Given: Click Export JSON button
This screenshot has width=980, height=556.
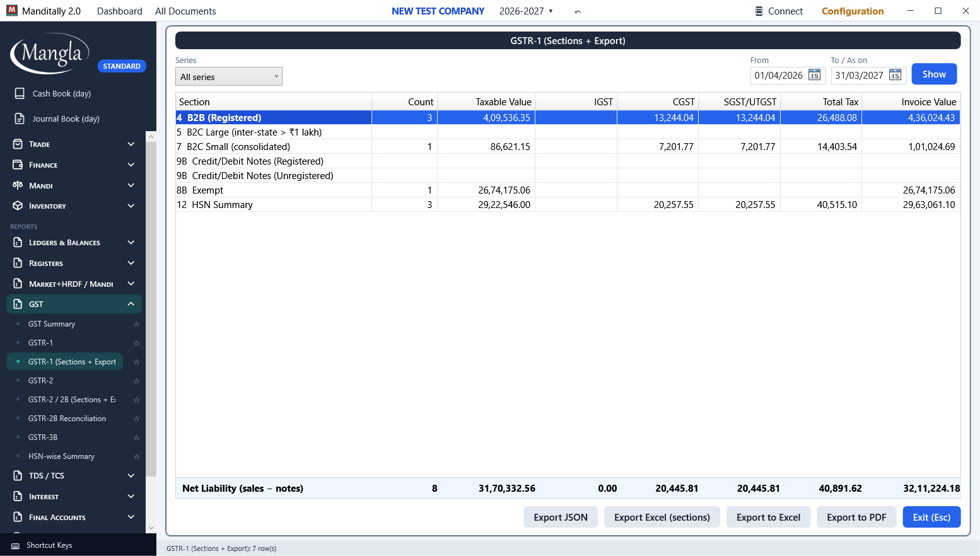Looking at the screenshot, I should 561,518.
